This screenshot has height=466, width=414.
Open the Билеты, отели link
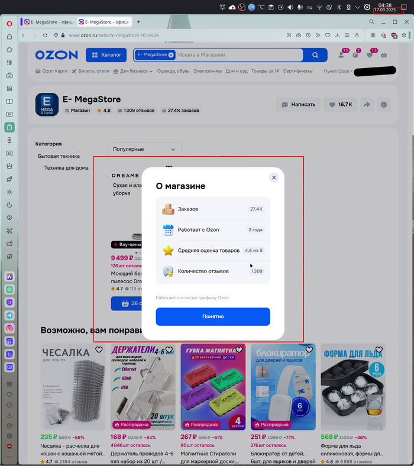coord(90,71)
